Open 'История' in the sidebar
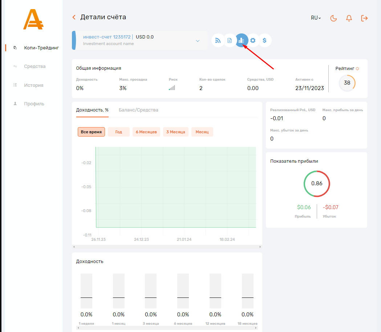The image size is (381, 332). click(x=34, y=85)
